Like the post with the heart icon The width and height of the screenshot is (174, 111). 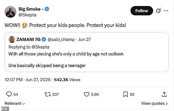click(86, 94)
